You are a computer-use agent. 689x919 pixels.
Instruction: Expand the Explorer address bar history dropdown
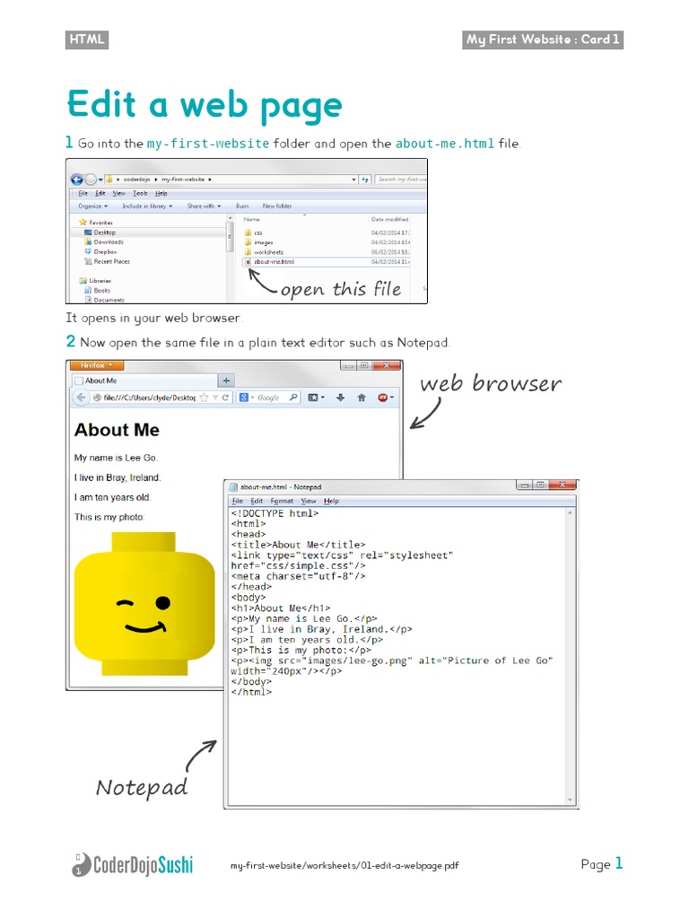[x=353, y=179]
